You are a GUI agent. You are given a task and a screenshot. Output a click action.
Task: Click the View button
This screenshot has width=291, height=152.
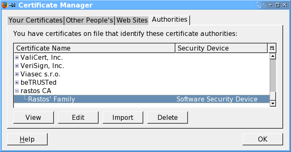click(33, 117)
